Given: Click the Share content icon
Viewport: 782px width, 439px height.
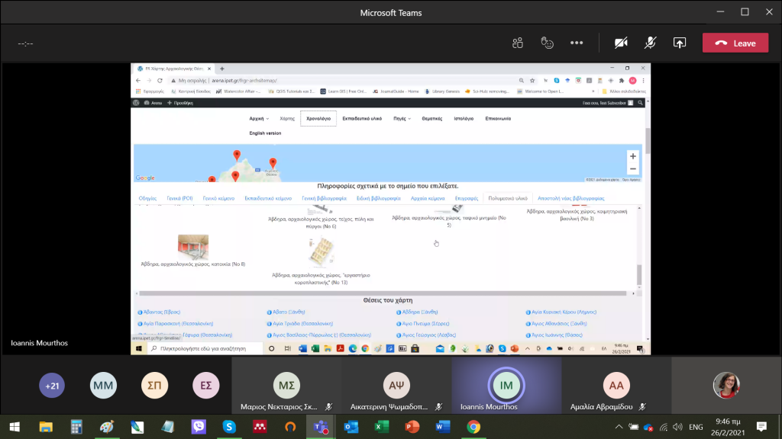Looking at the screenshot, I should click(x=679, y=43).
